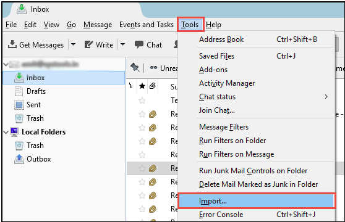The height and width of the screenshot is (222, 345).
Task: Click the Chat speech bubble icon
Action: (139, 44)
